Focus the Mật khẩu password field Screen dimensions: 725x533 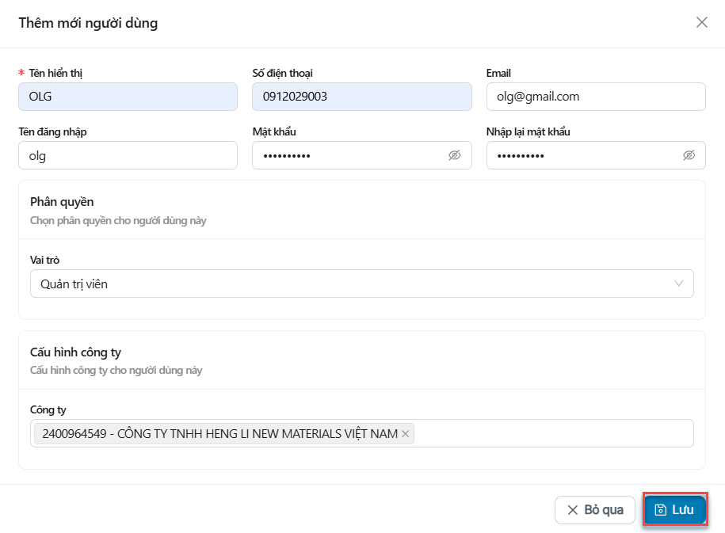click(x=349, y=155)
